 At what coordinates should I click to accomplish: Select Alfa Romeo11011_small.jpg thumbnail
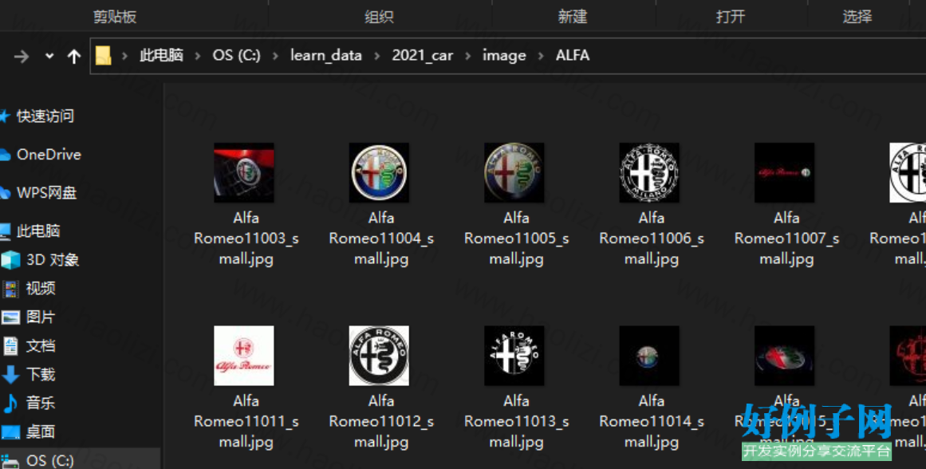coord(244,356)
